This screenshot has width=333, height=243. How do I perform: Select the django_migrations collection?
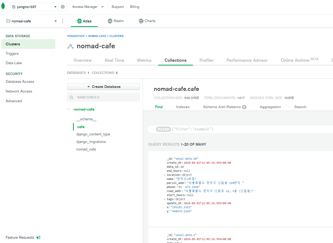tap(91, 142)
